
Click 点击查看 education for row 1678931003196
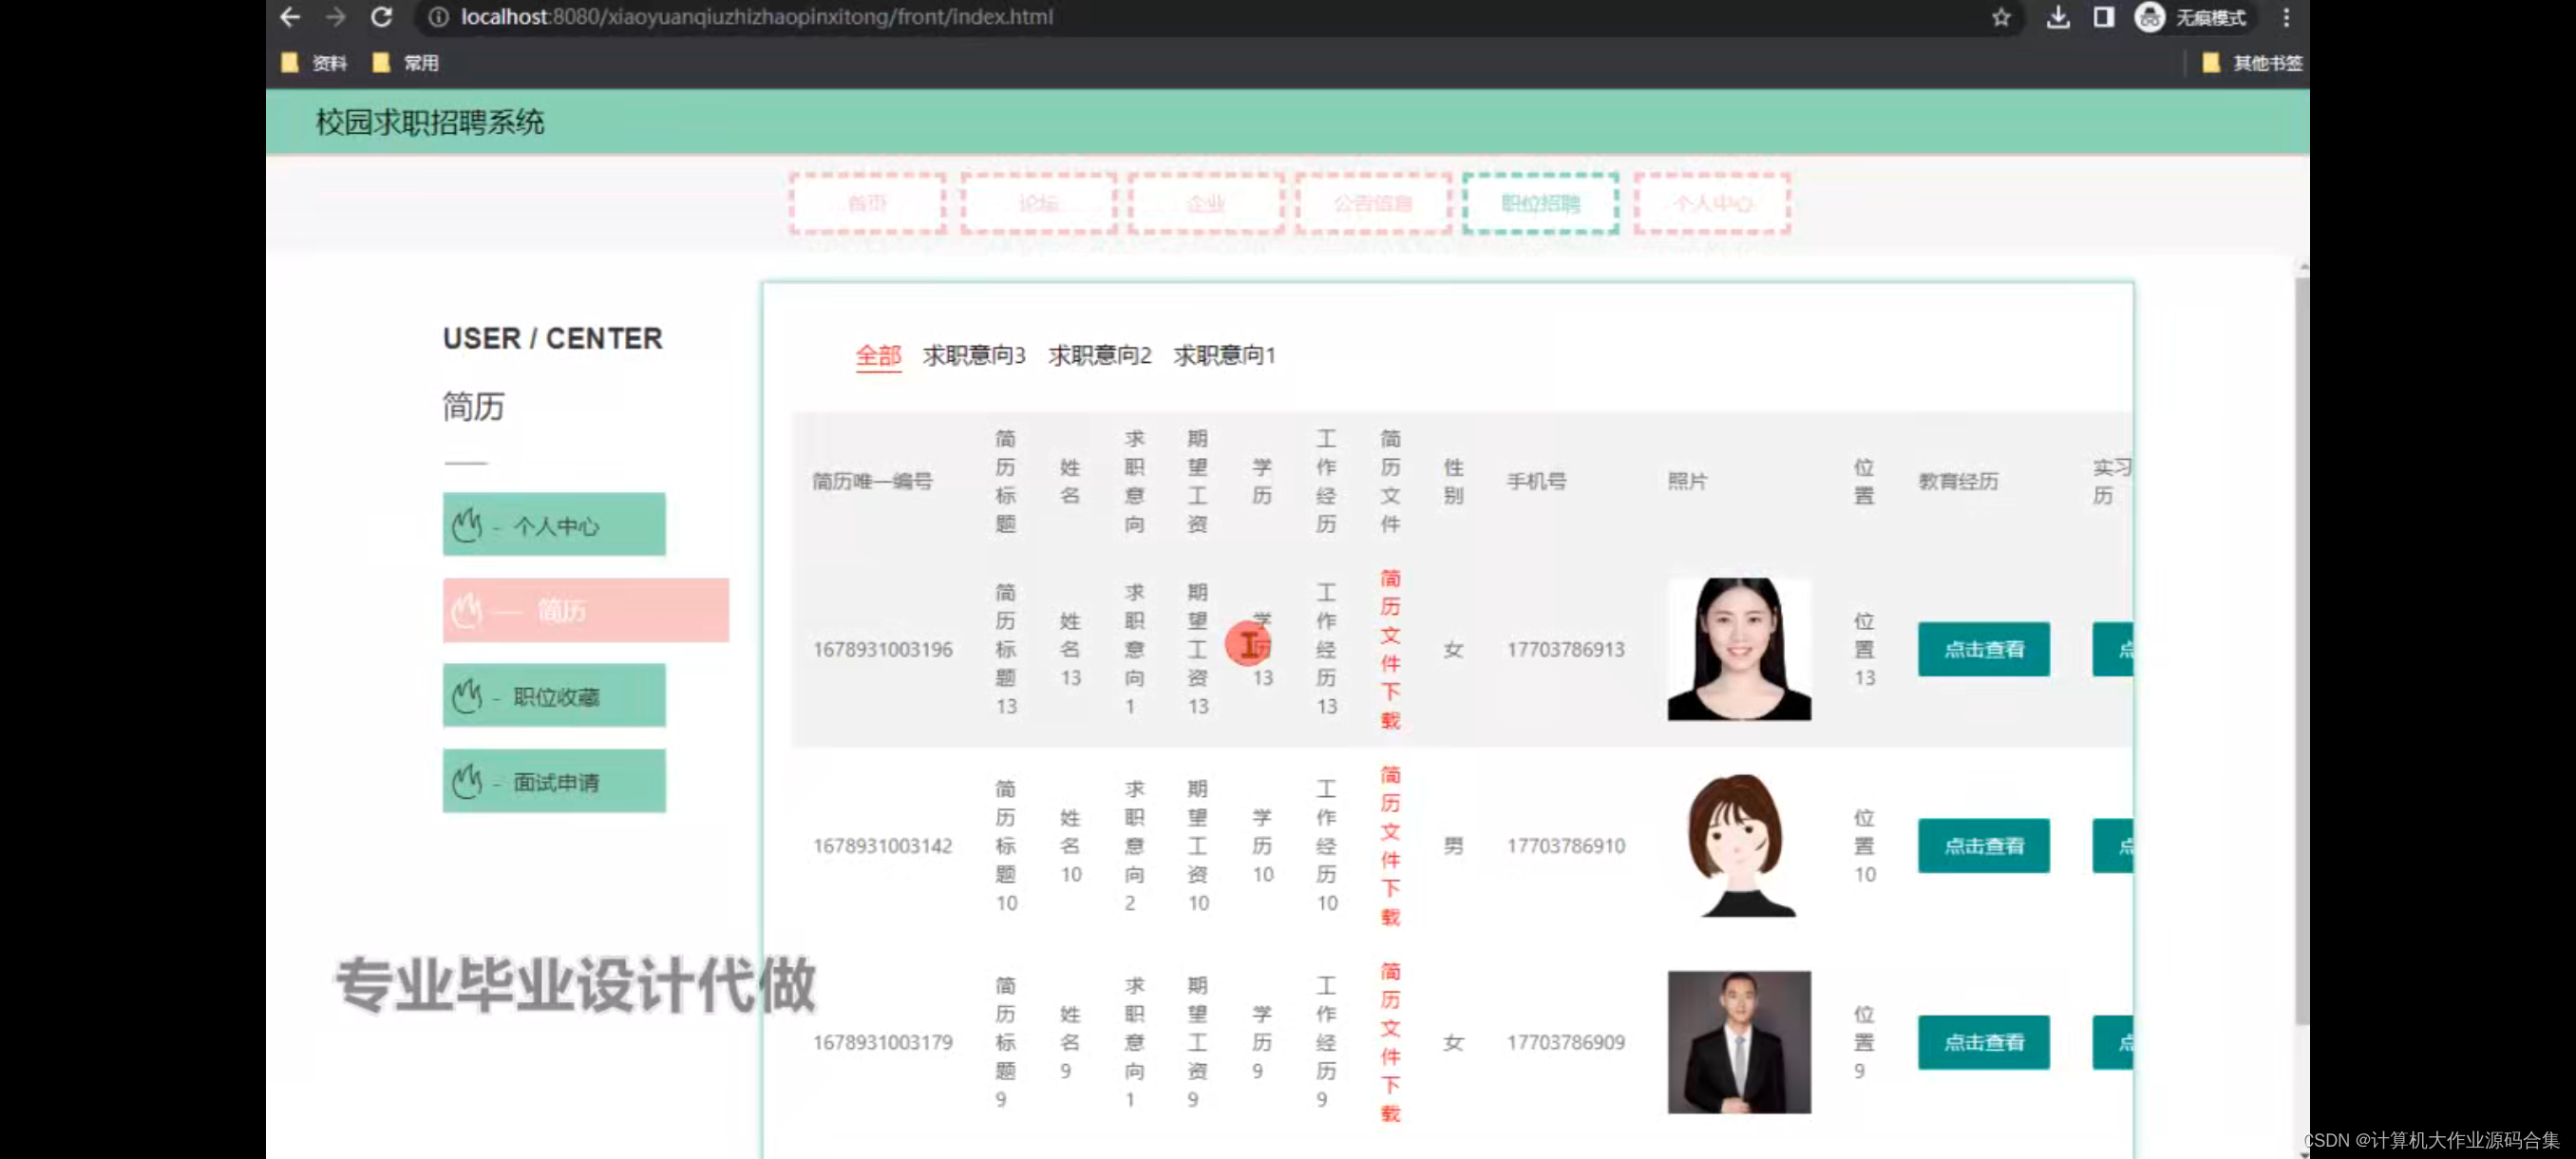tap(1984, 649)
